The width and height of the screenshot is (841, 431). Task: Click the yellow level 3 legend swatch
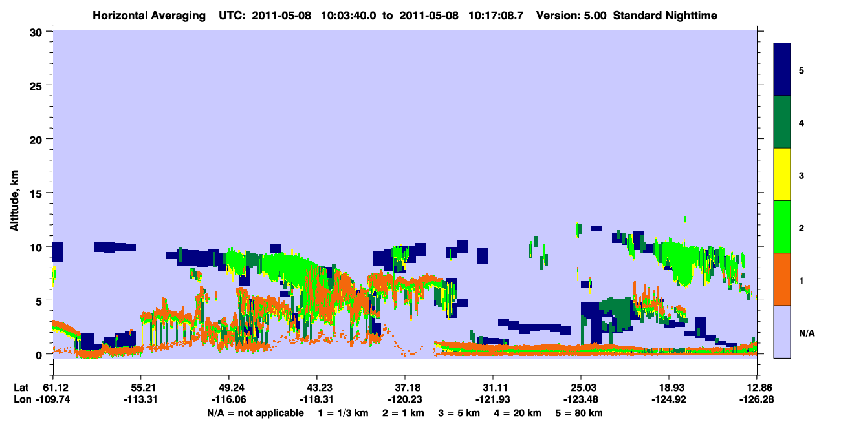(782, 174)
